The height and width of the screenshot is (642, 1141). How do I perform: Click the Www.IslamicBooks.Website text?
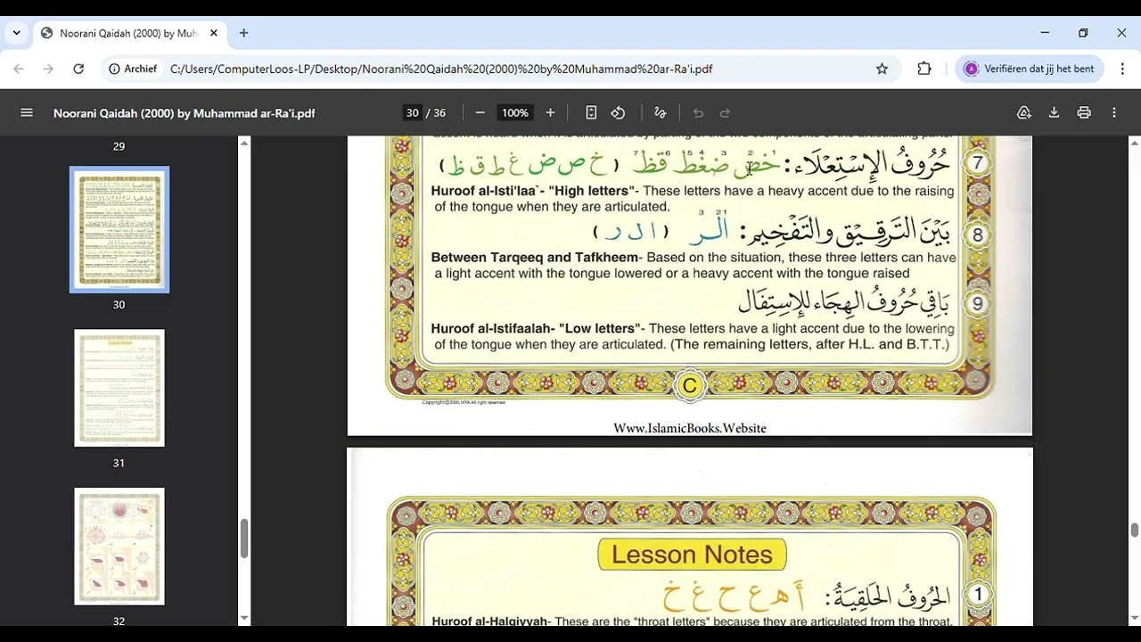tap(690, 428)
